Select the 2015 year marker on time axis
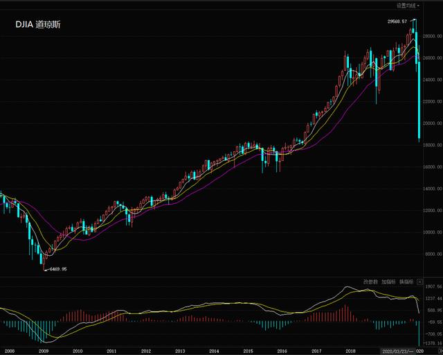This screenshot has height=355, width=443. 248,351
